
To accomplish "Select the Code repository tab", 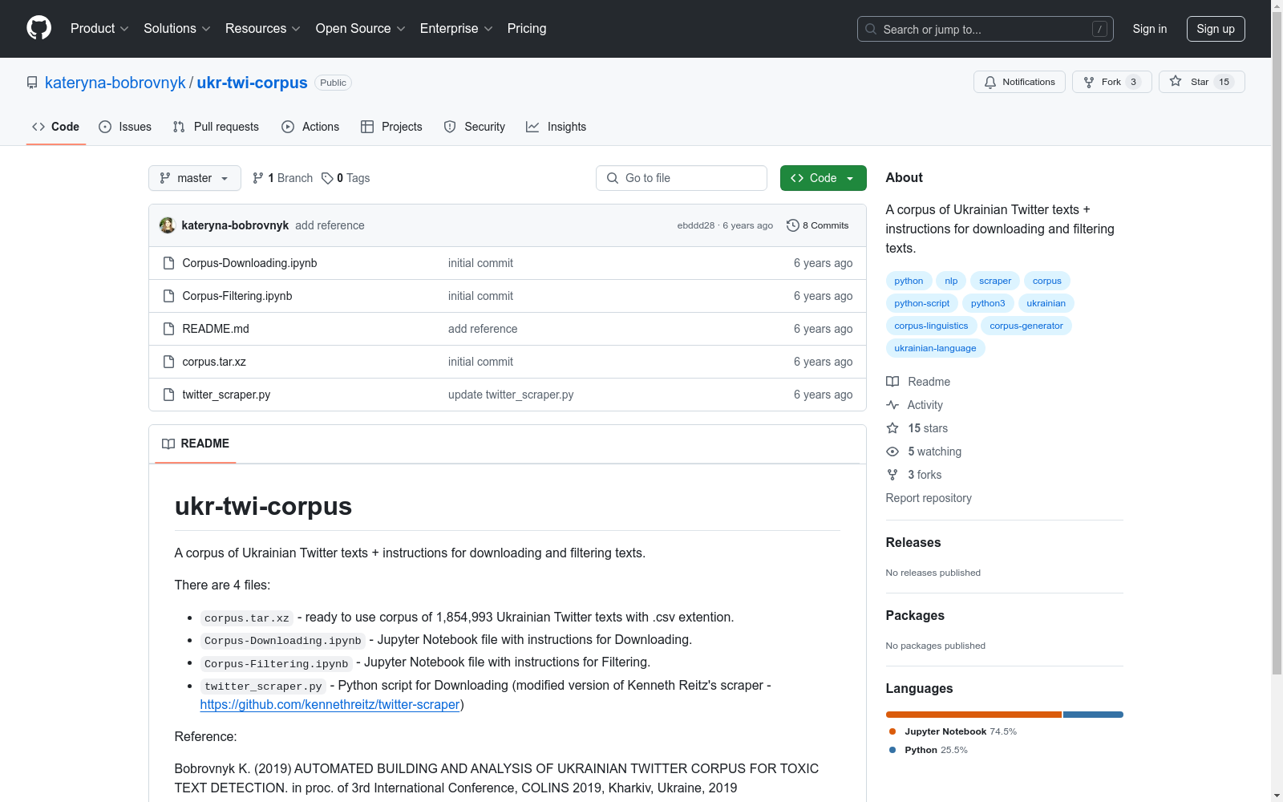I will tap(56, 127).
